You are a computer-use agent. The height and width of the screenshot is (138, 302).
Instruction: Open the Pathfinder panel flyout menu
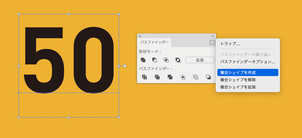212,43
